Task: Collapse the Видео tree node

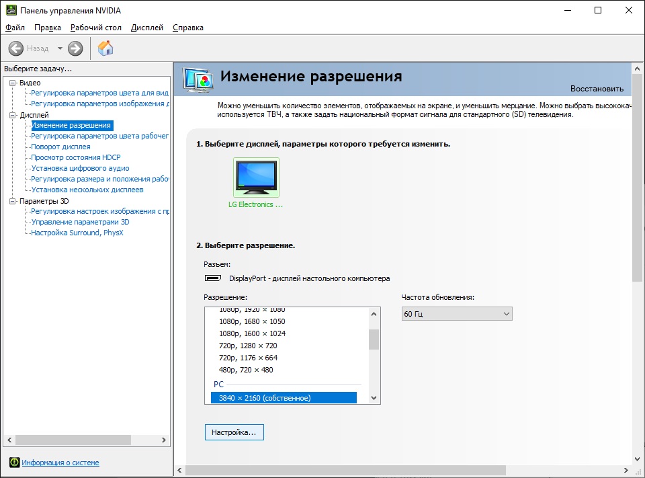Action: click(x=13, y=83)
